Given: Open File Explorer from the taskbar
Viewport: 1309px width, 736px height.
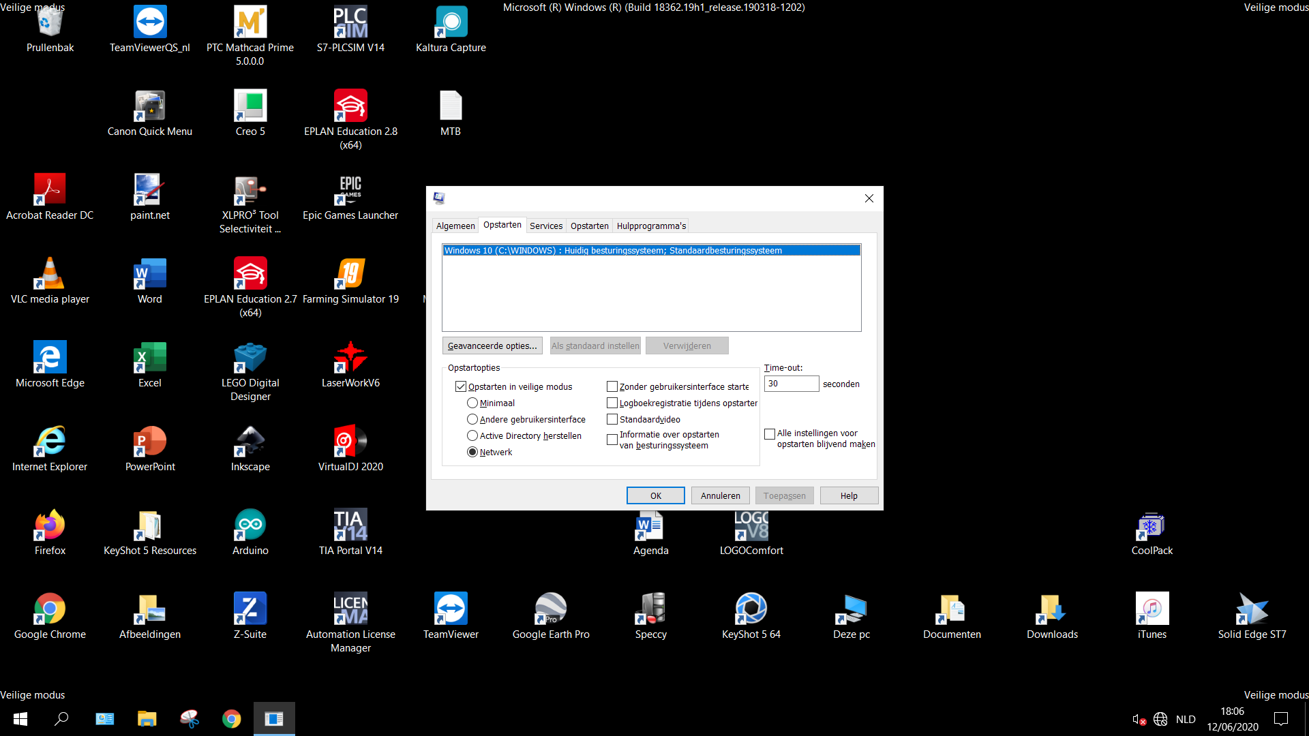Looking at the screenshot, I should click(147, 719).
